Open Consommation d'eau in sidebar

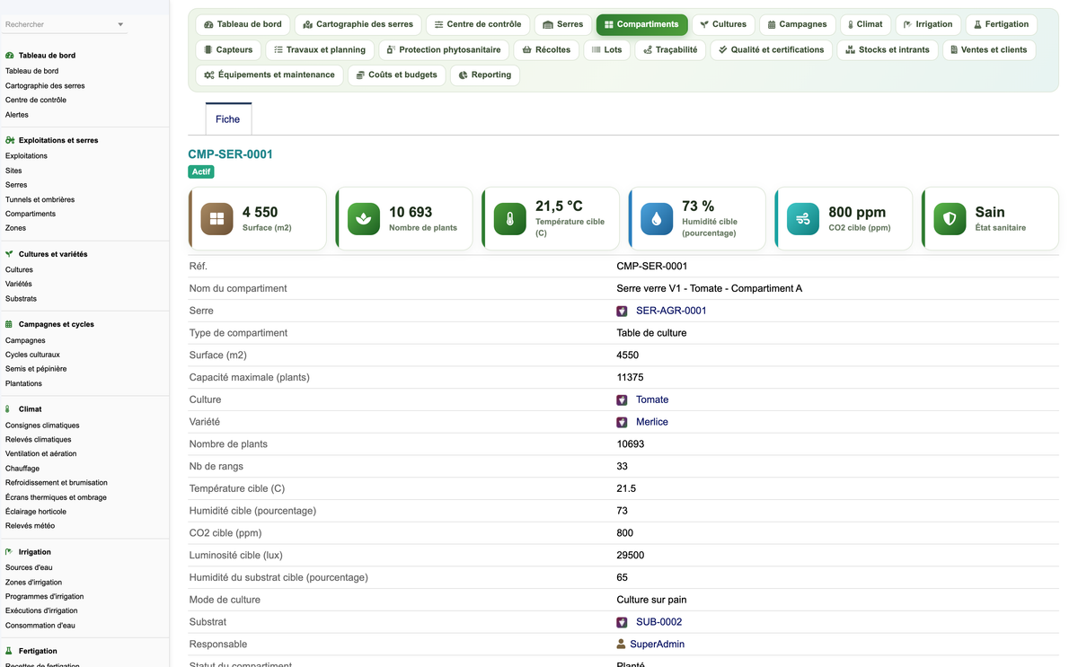coord(40,625)
